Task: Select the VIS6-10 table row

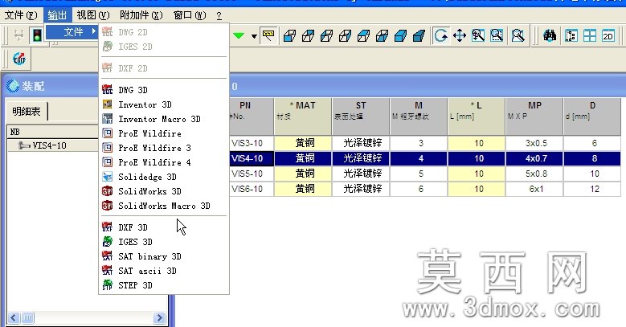Action: (425, 189)
